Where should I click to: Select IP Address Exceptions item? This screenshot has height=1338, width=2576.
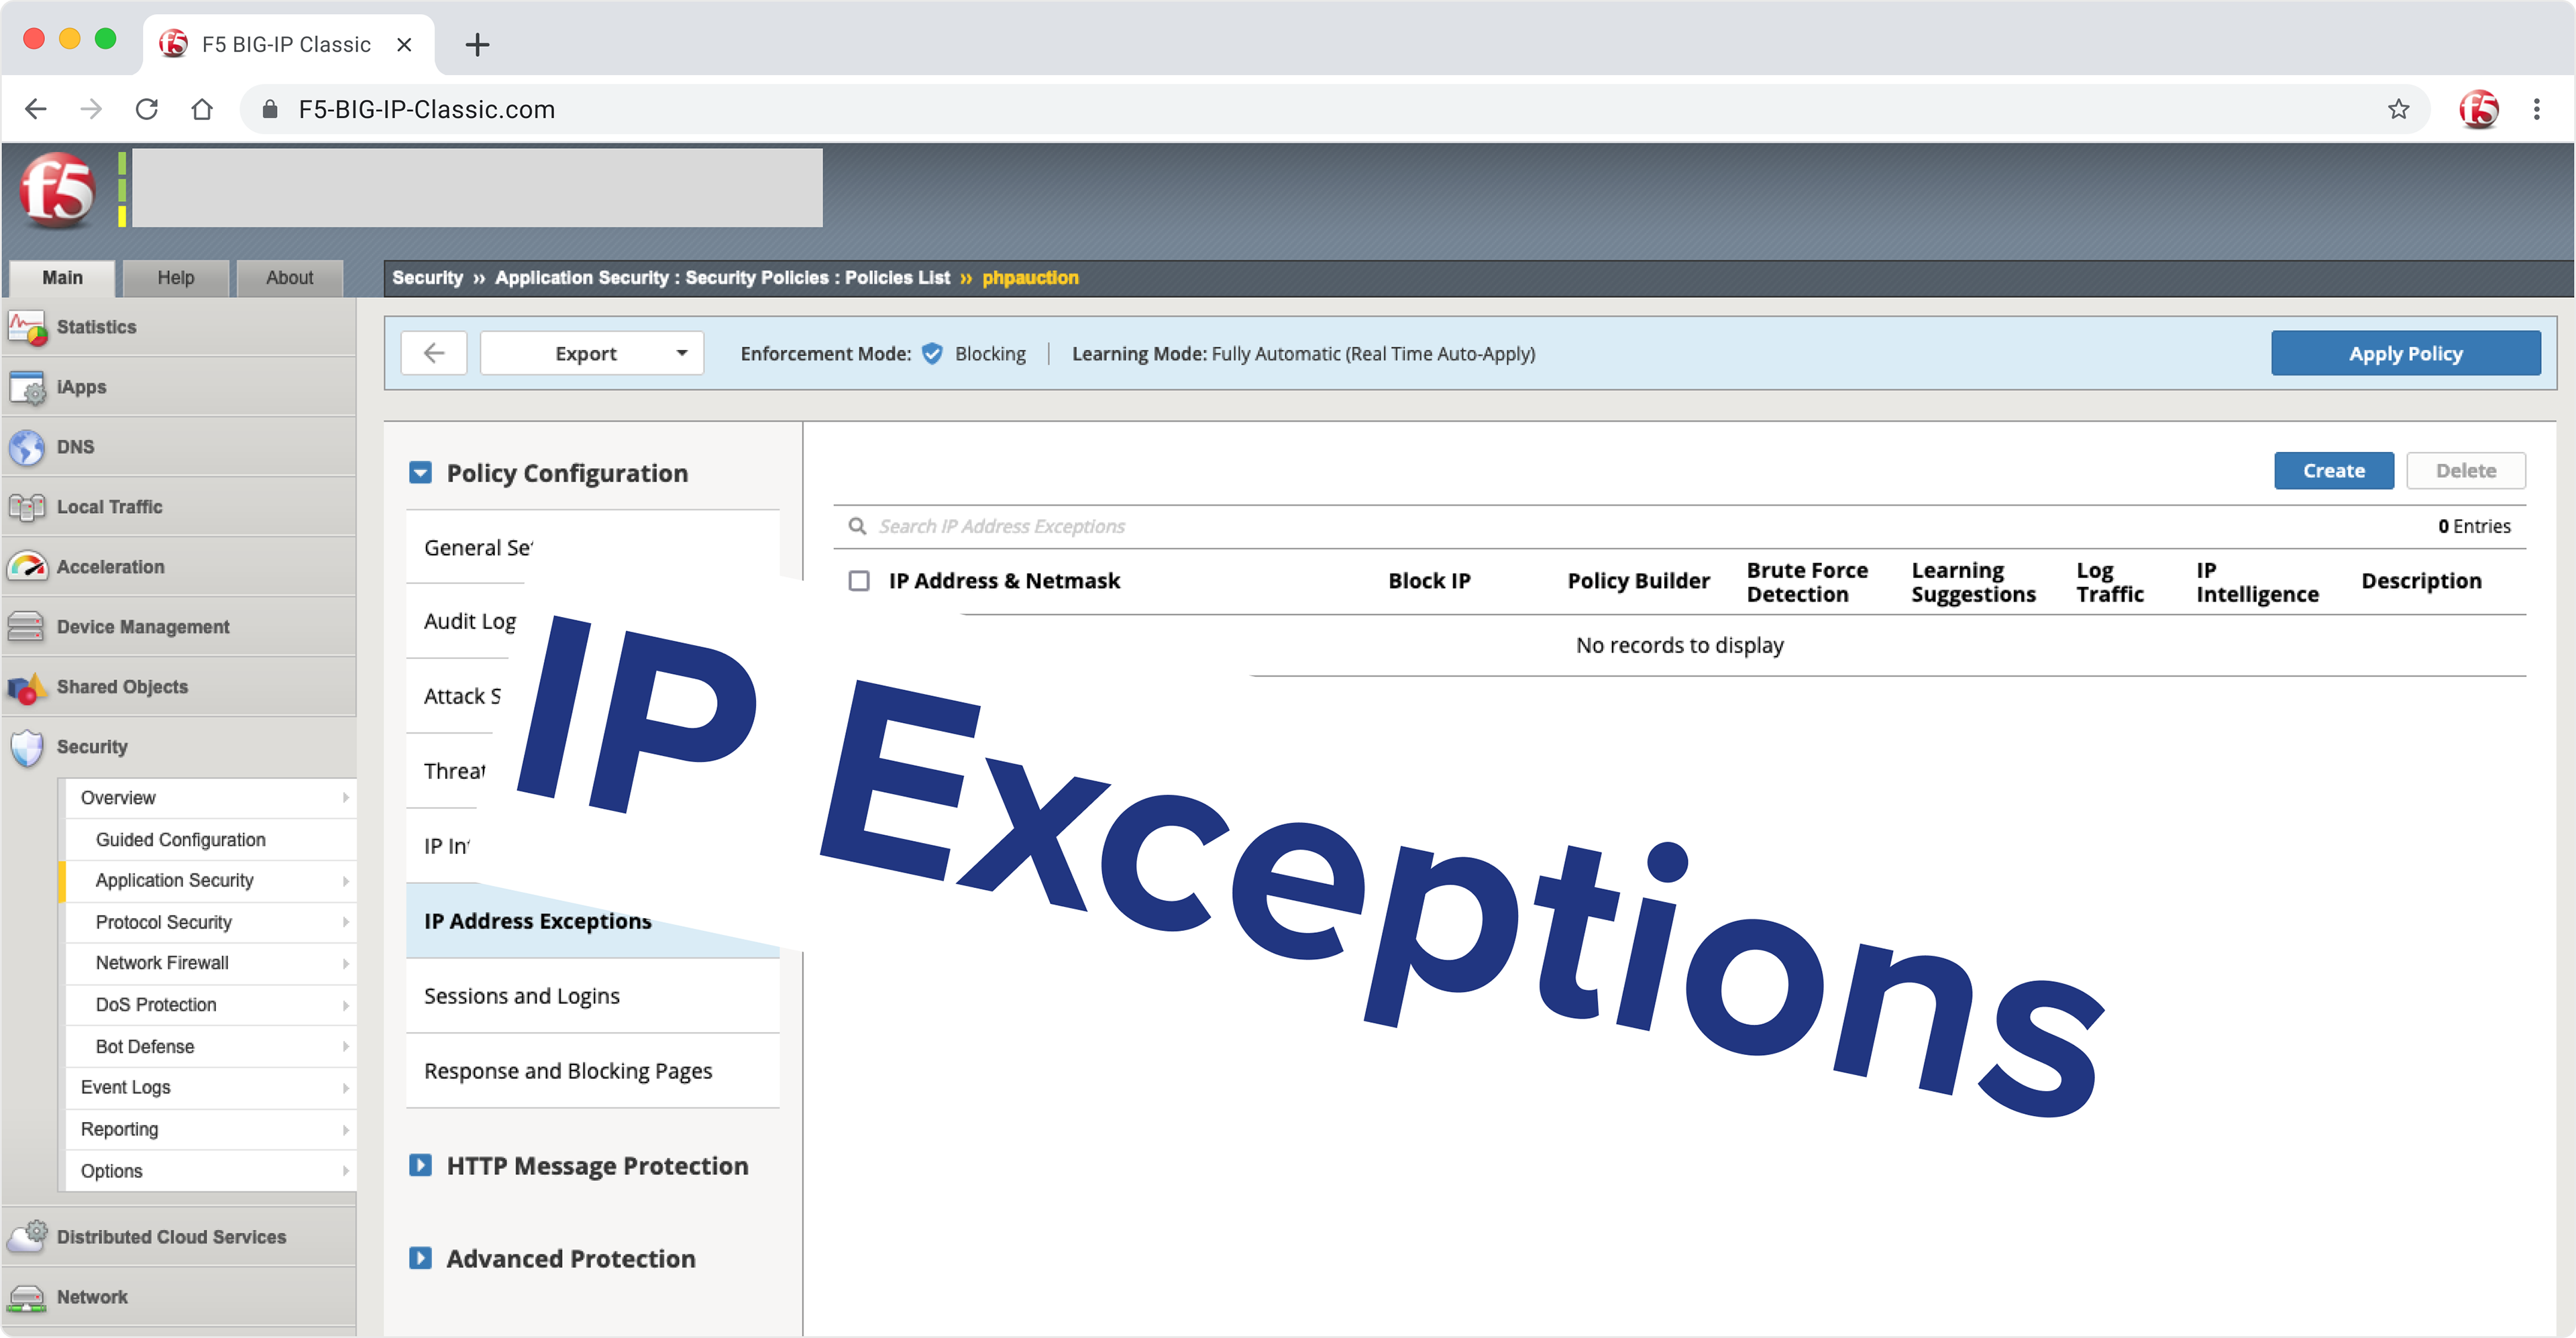pyautogui.click(x=593, y=921)
